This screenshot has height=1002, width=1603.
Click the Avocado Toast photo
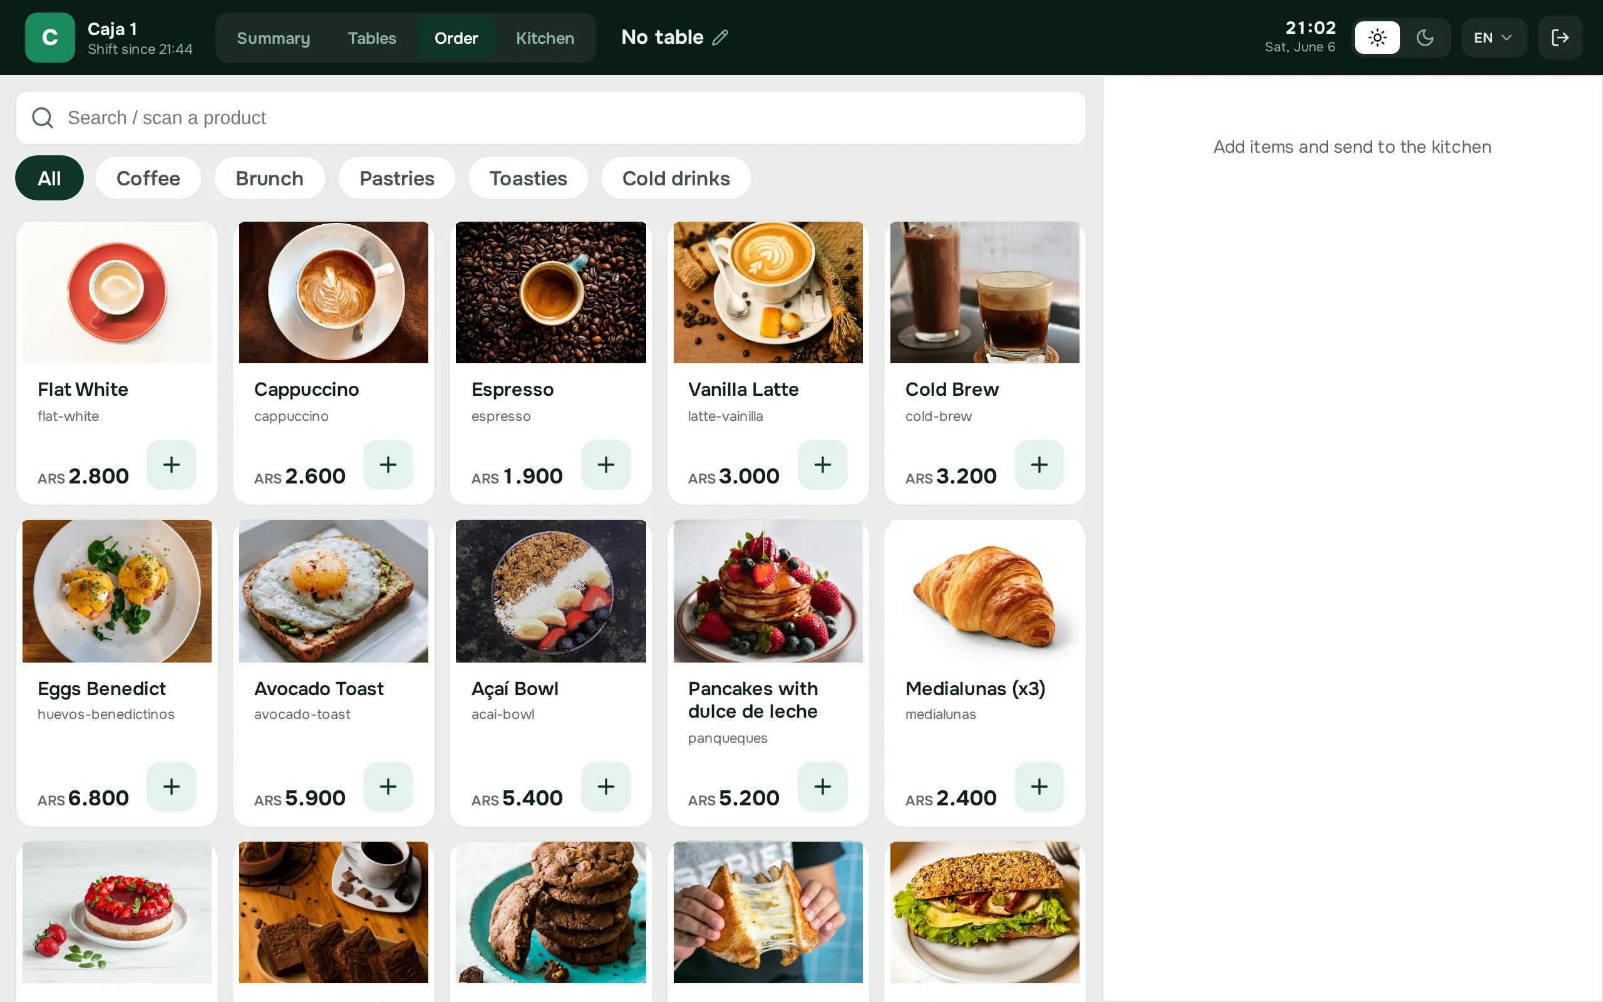[334, 591]
